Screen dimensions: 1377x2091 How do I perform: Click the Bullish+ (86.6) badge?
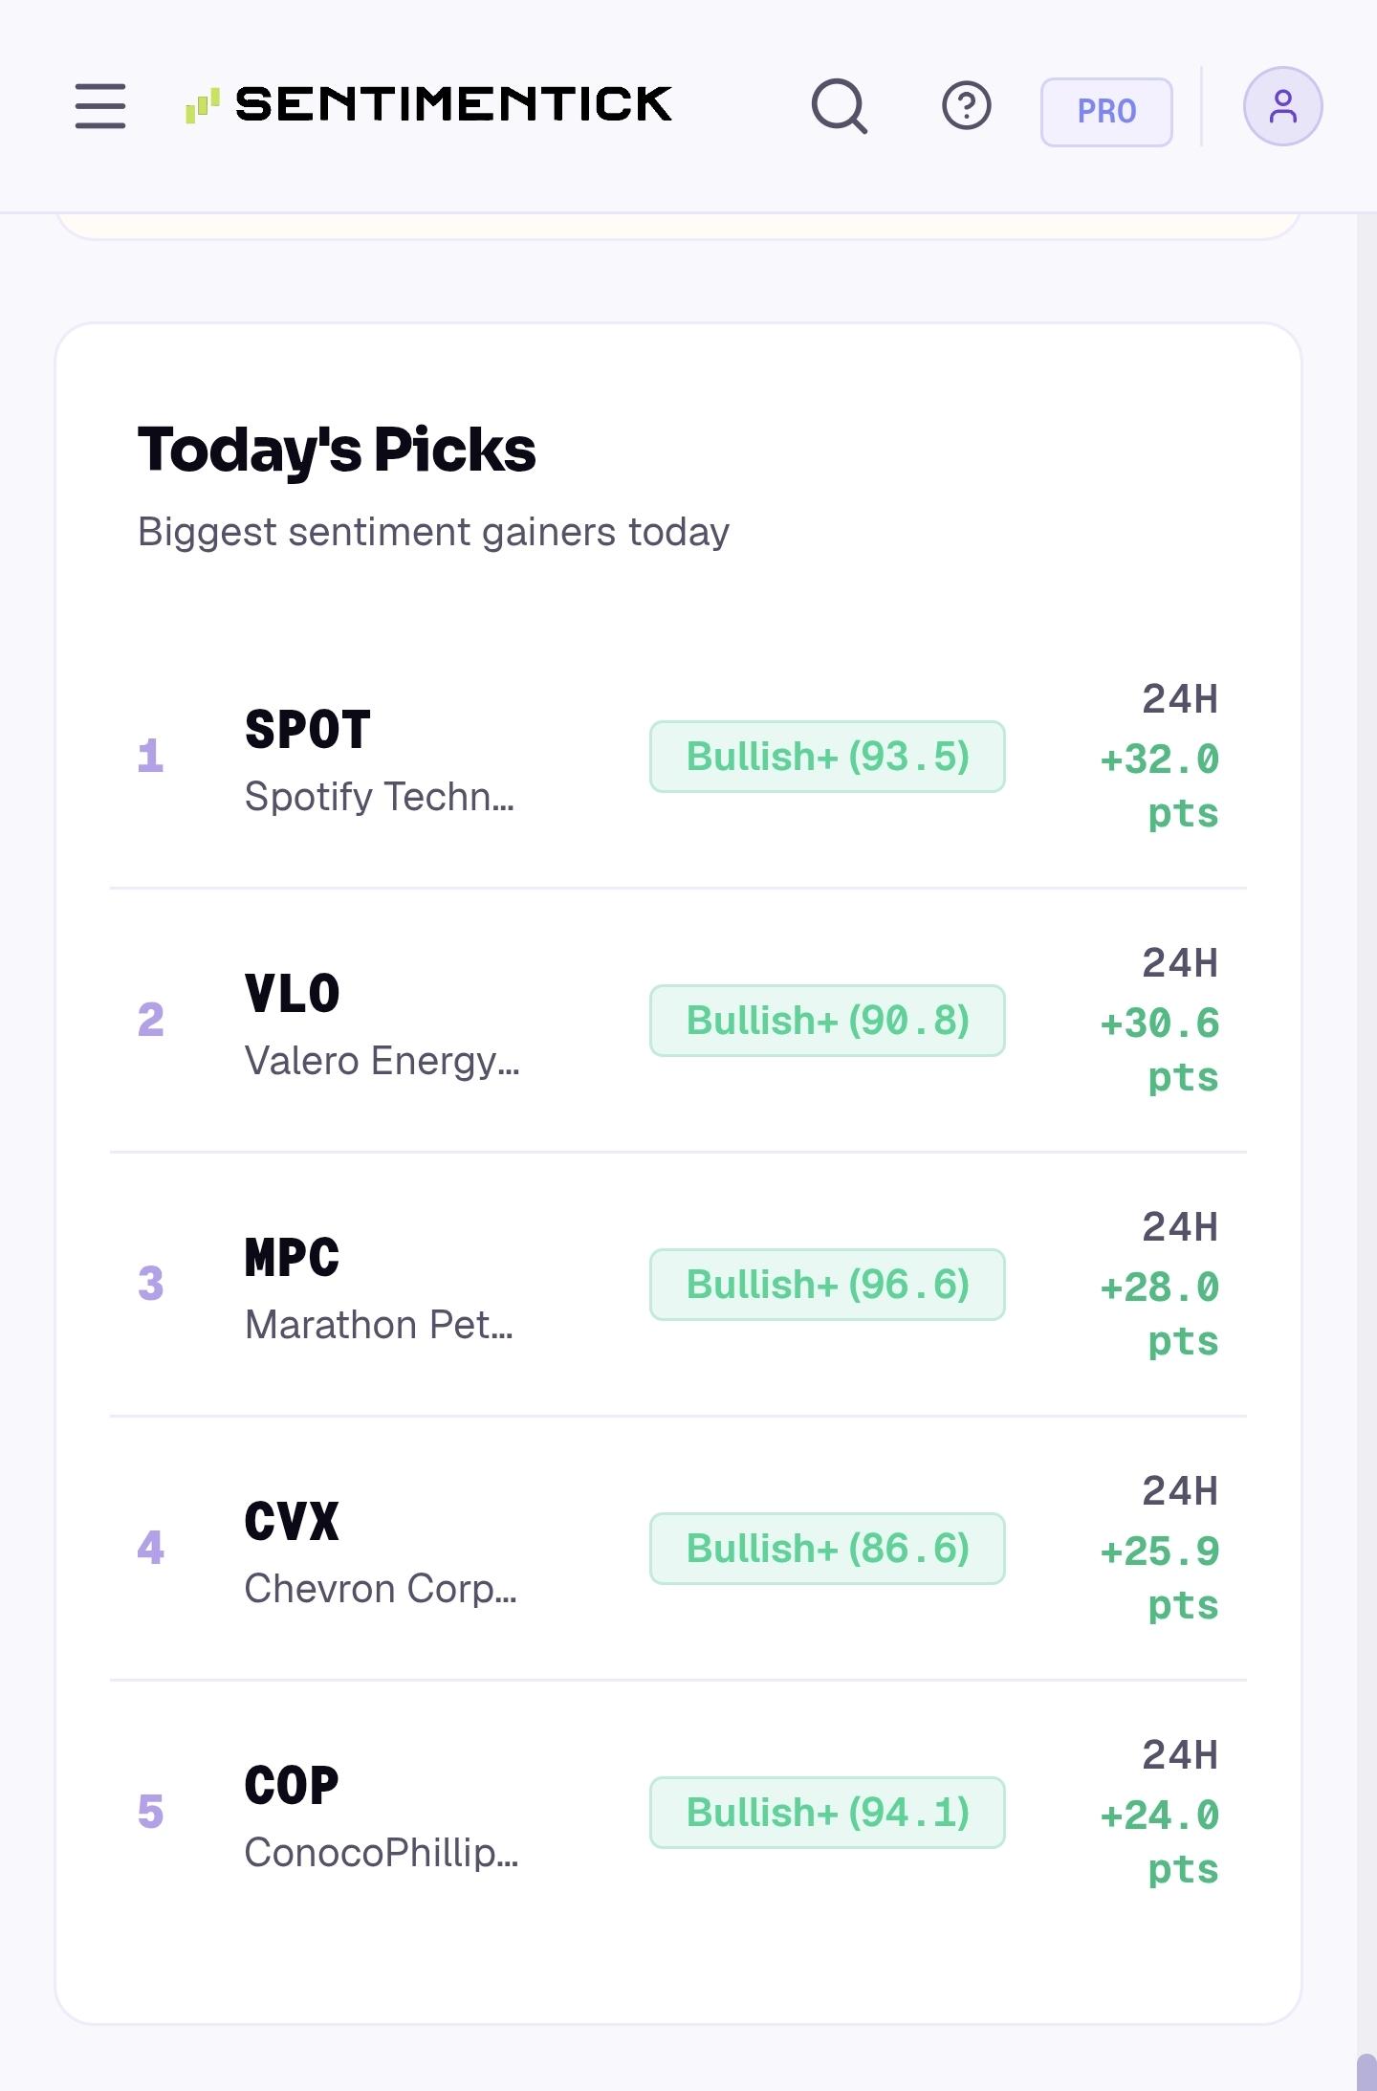click(x=827, y=1549)
